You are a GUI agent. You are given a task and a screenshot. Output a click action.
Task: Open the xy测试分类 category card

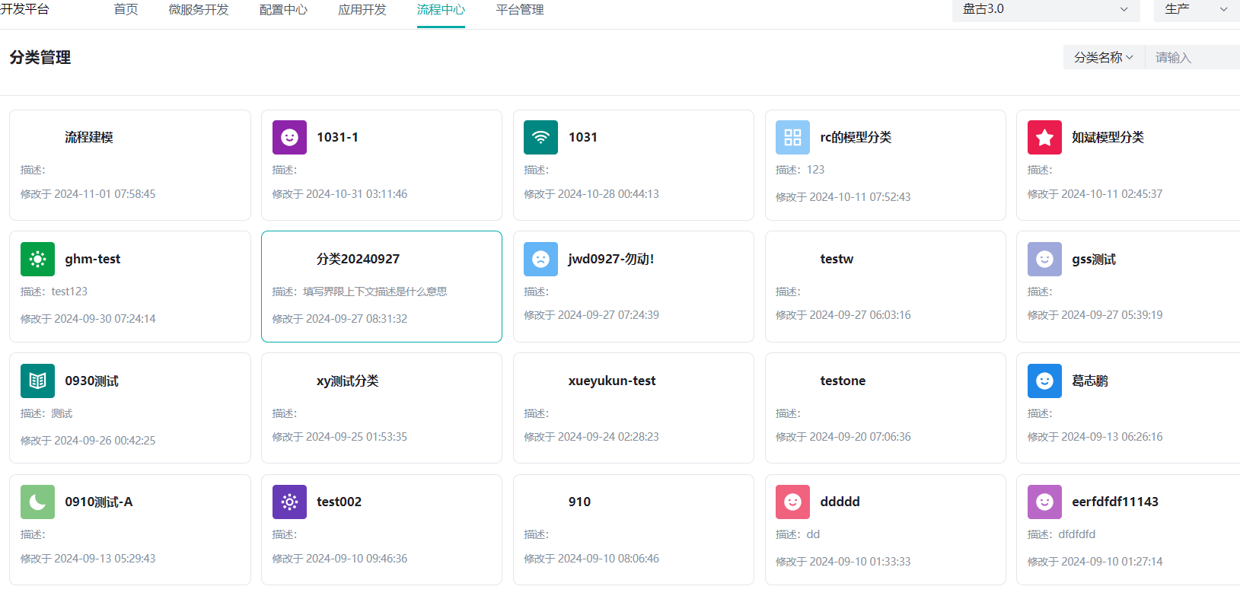pyautogui.click(x=381, y=408)
